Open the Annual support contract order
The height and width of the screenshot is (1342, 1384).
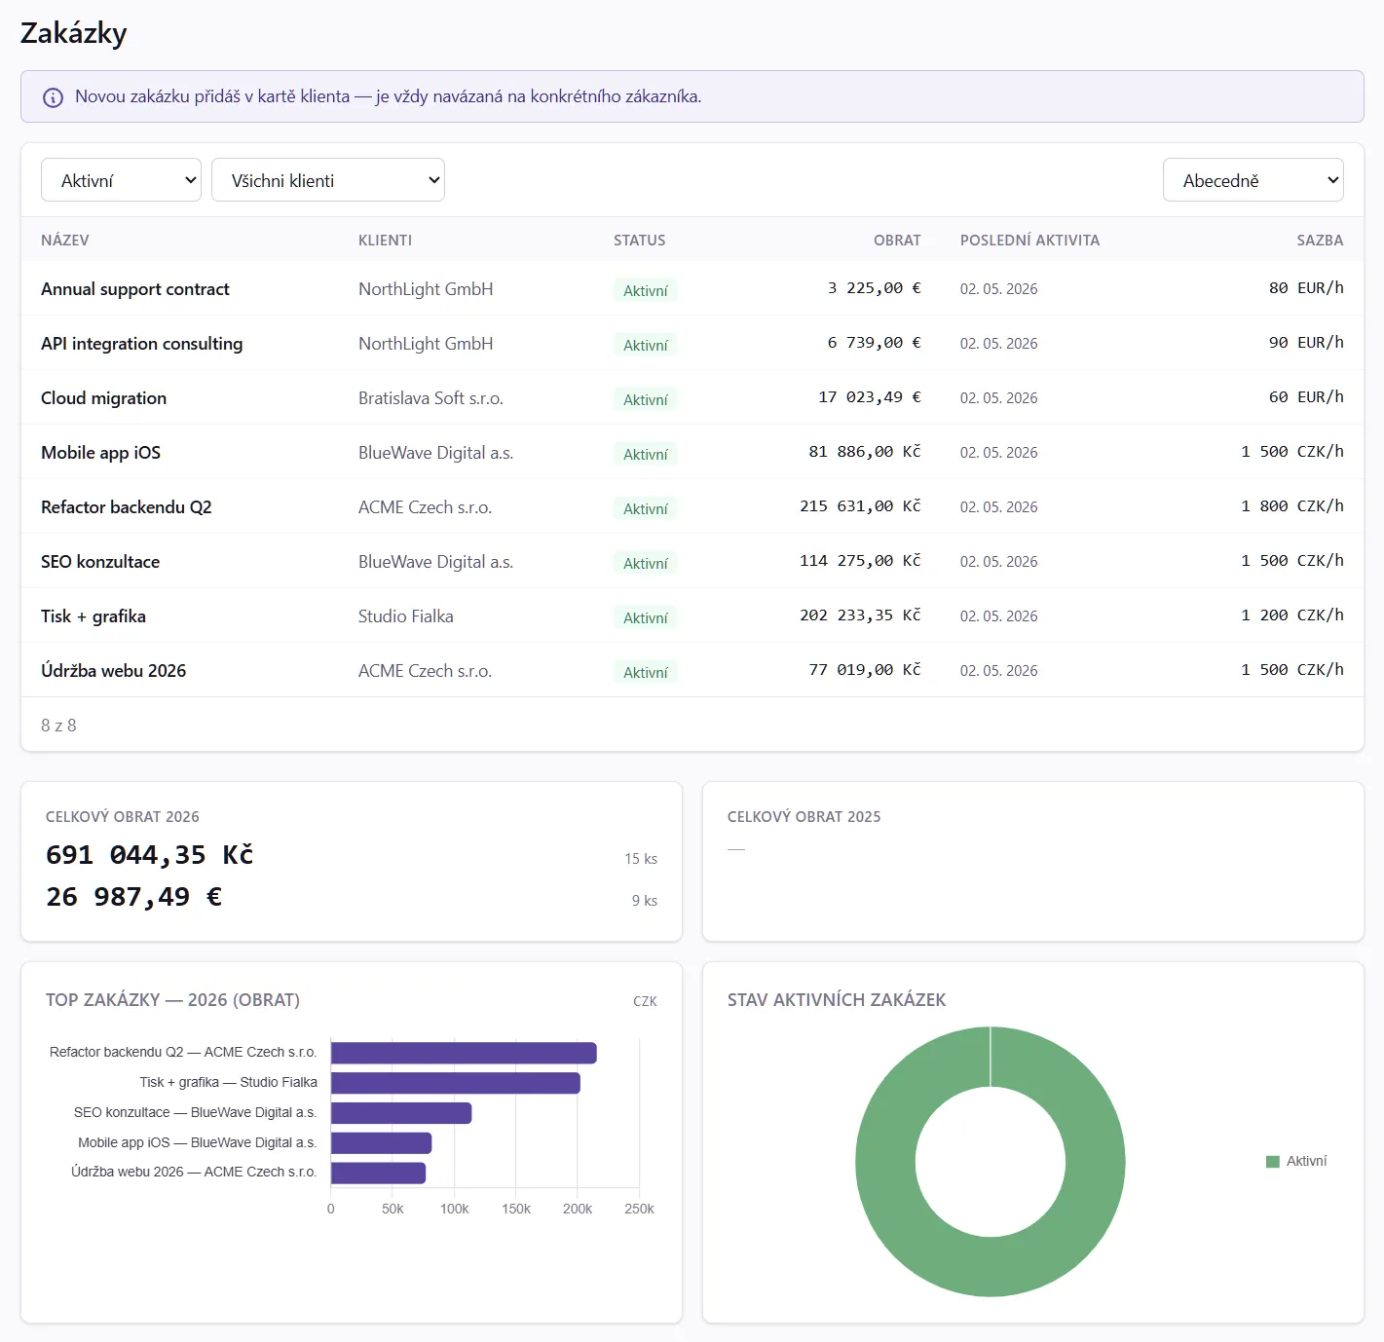coord(135,289)
